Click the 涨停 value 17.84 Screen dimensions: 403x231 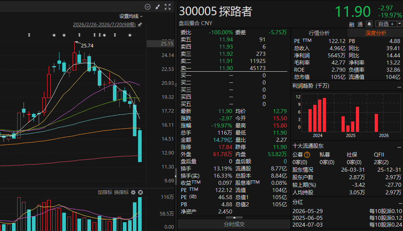pyautogui.click(x=225, y=147)
